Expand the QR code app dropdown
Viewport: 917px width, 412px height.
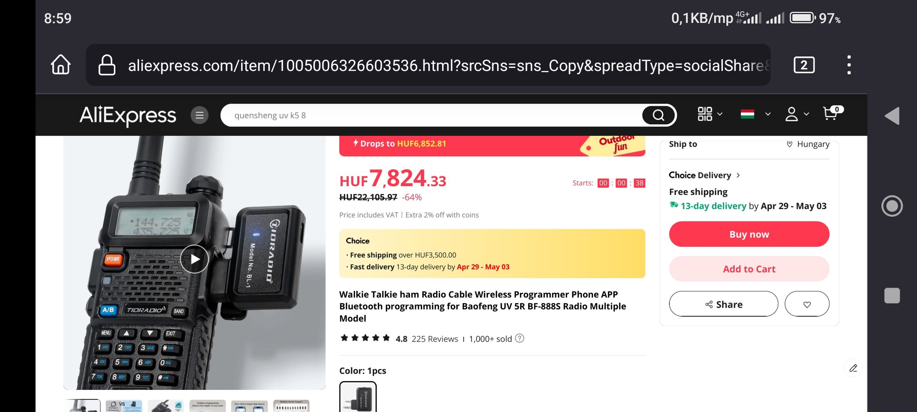(710, 114)
